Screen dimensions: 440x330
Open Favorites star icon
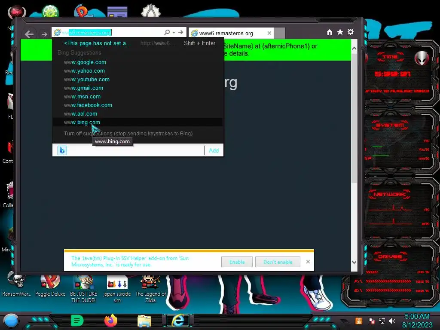pos(340,32)
